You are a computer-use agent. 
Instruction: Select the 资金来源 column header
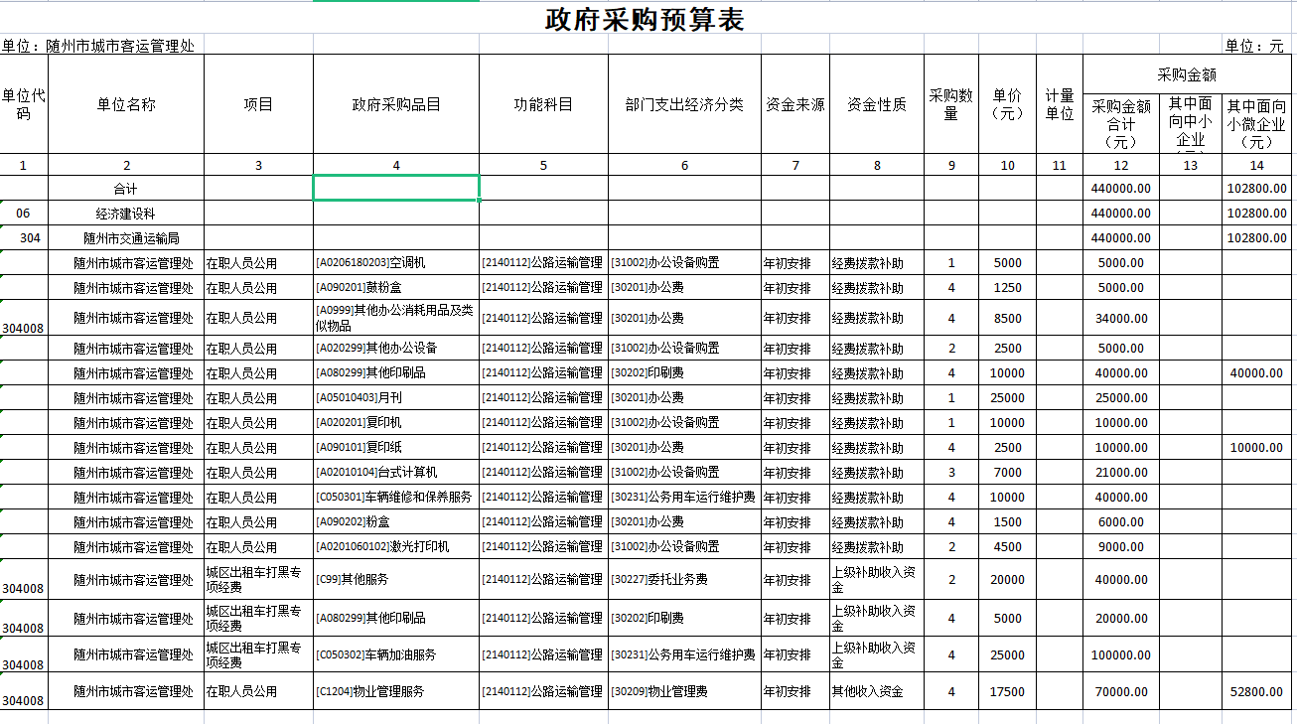795,104
